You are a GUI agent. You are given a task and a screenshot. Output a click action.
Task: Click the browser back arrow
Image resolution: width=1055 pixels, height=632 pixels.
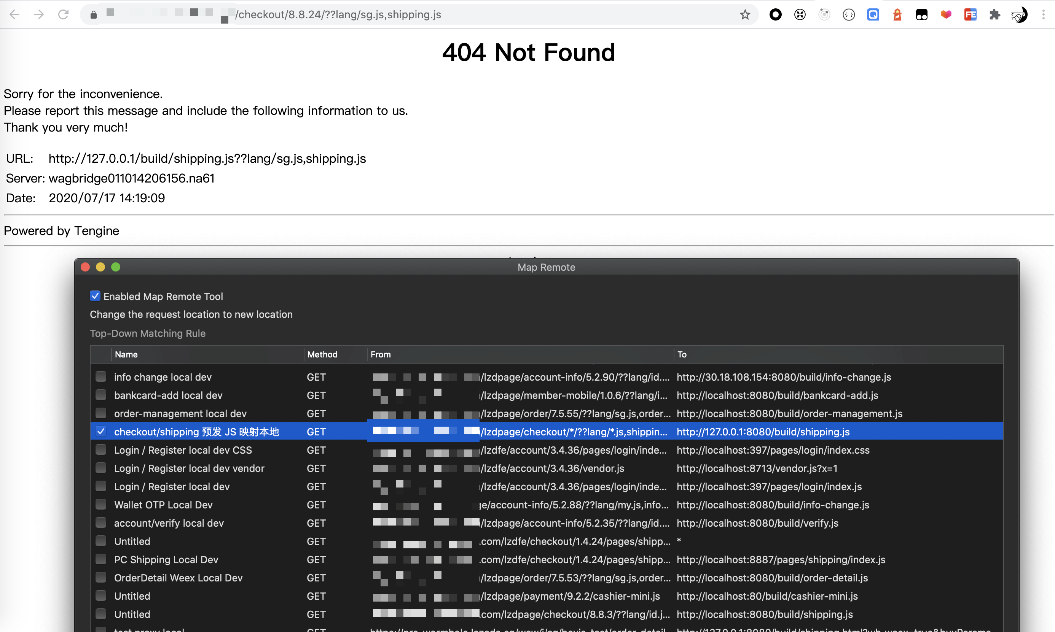point(14,14)
